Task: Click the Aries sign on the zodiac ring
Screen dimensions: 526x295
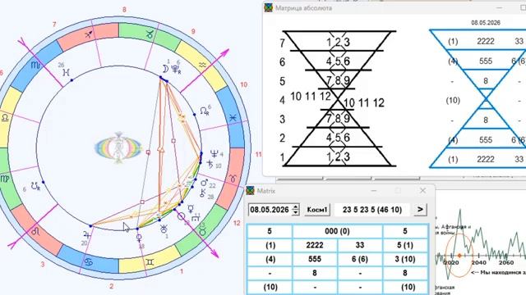Action: pos(233,179)
